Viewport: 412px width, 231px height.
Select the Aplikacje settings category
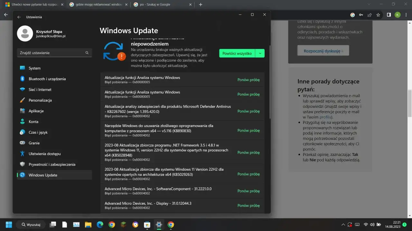pos(54,111)
